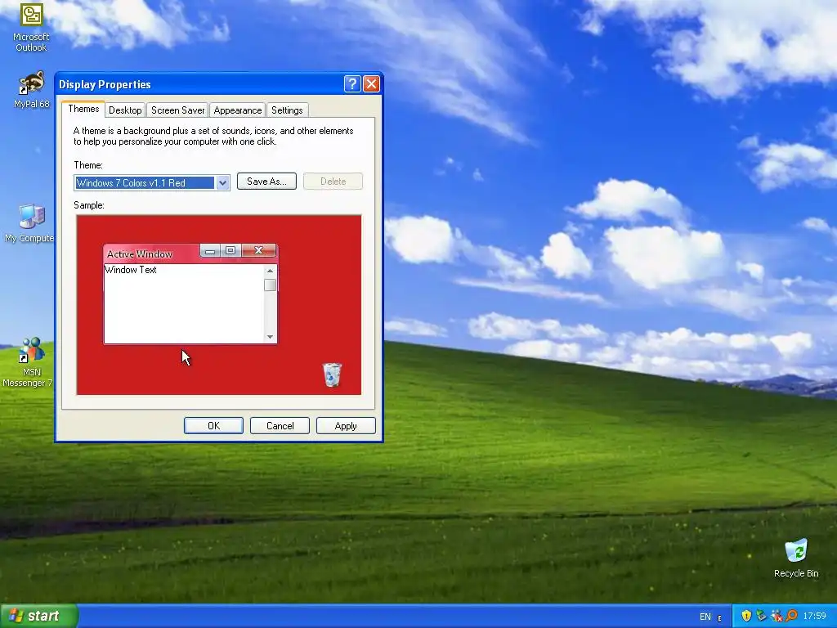Go to the Settings tab
This screenshot has width=837, height=628.
tap(287, 110)
